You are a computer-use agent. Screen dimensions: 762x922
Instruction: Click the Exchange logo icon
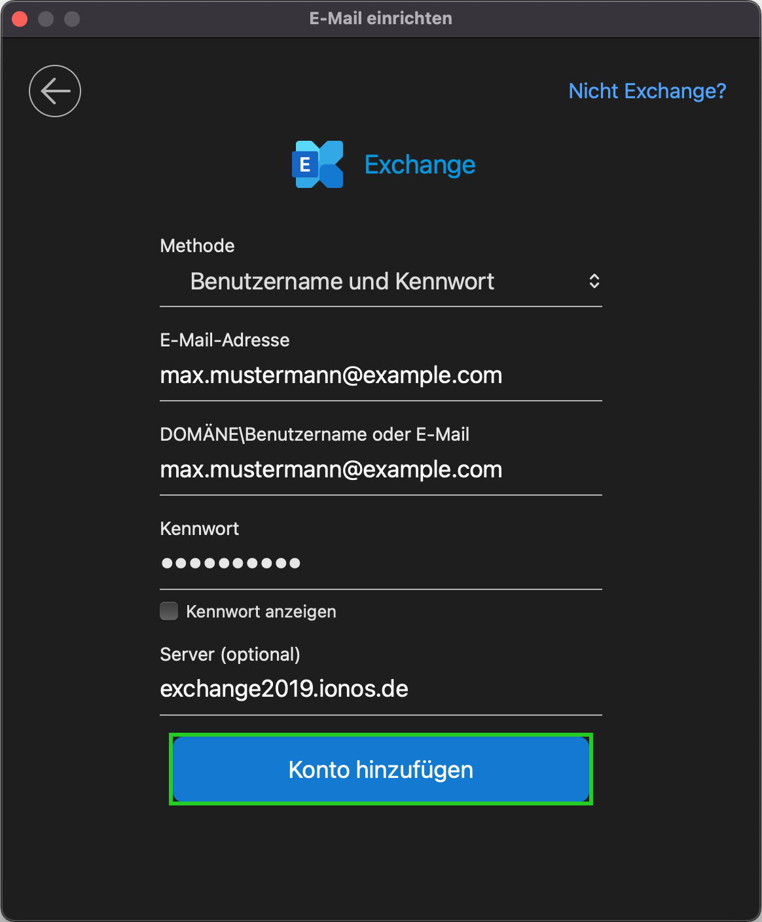point(317,164)
